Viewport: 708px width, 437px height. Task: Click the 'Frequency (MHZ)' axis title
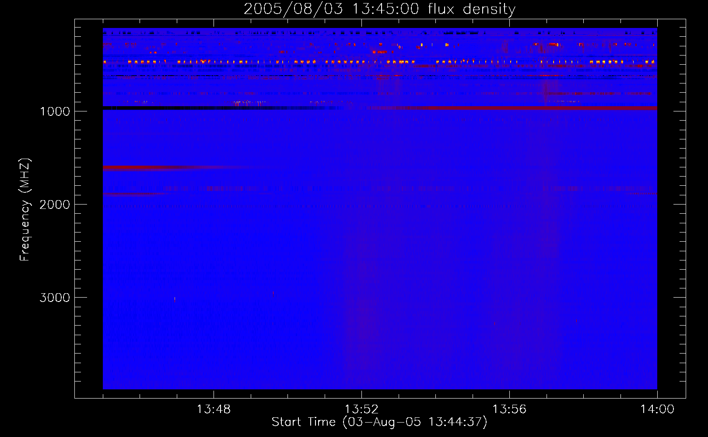(25, 210)
